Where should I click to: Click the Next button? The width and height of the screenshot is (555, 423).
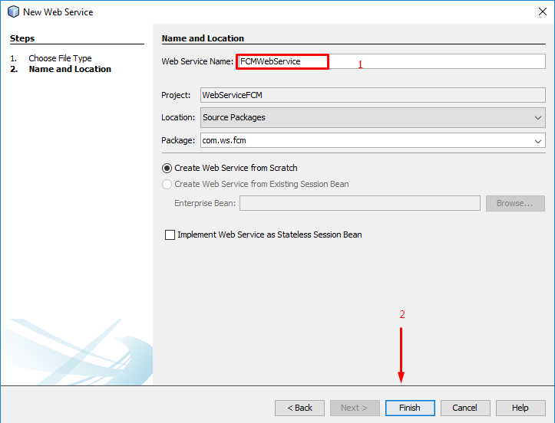[355, 408]
